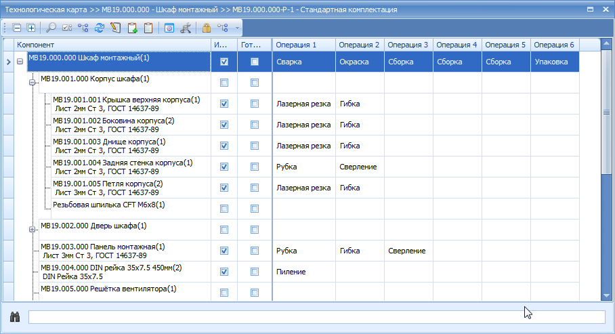Viewport: 615px width, 334px height.
Task: Select the Сверление cell for Панель монтажная
Action: (408, 251)
